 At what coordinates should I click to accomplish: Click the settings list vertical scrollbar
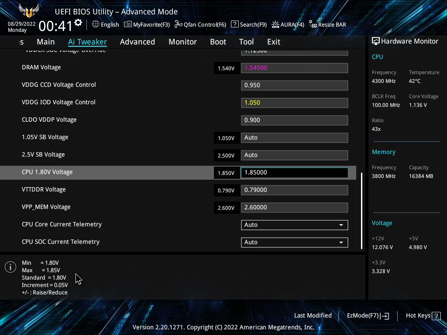[x=362, y=211]
